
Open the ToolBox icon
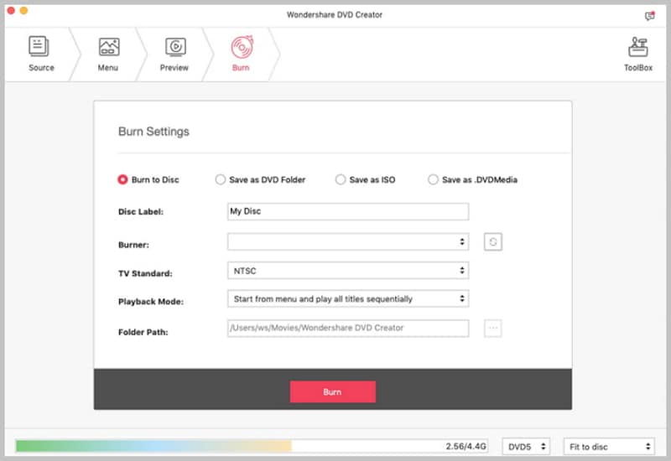pyautogui.click(x=637, y=47)
